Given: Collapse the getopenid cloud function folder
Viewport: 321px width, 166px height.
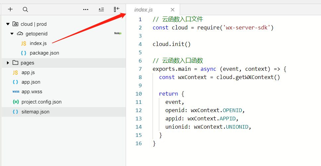Looking at the screenshot, I should [x=12, y=33].
